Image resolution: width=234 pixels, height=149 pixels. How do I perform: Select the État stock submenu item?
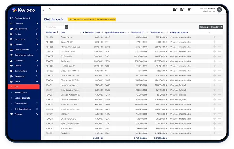pyautogui.click(x=24, y=87)
